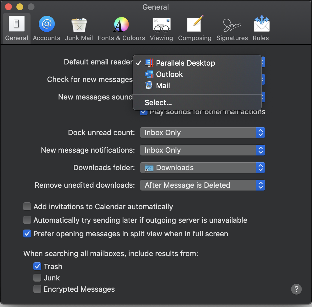Viewport: 312px width, 307px height.
Task: Open the Rules preferences pane
Action: coord(261,29)
